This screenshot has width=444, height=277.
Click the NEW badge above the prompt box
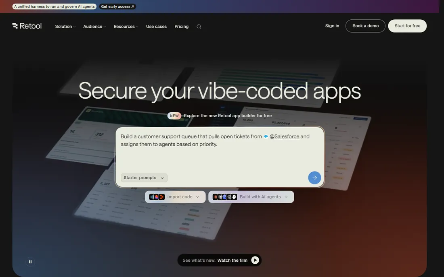pyautogui.click(x=174, y=116)
